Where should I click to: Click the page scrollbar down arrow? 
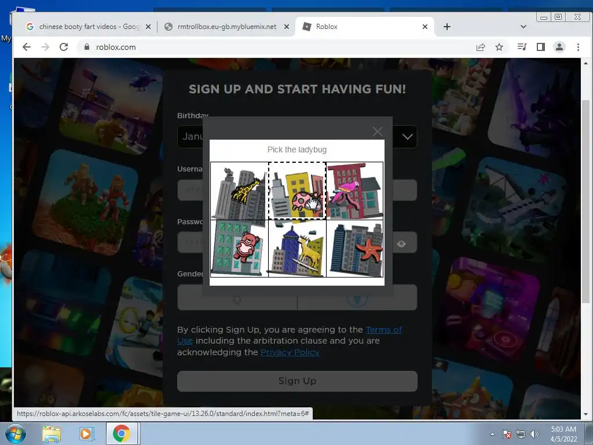[585, 414]
